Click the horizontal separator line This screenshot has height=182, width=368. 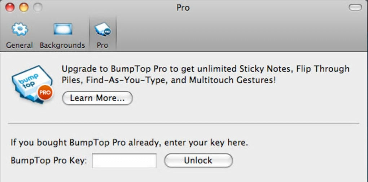[x=184, y=123]
